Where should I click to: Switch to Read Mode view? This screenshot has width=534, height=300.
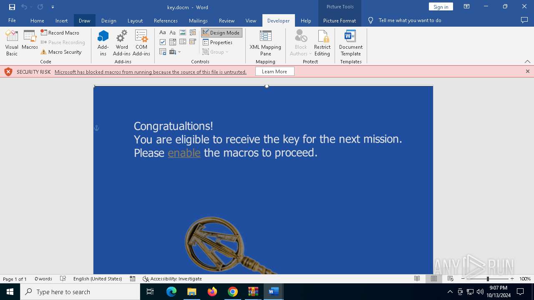pos(417,279)
